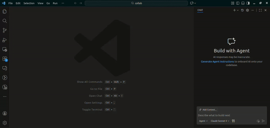
Task: Show additional views via the activity bar ellipsis
Action: pyautogui.click(x=5, y=96)
